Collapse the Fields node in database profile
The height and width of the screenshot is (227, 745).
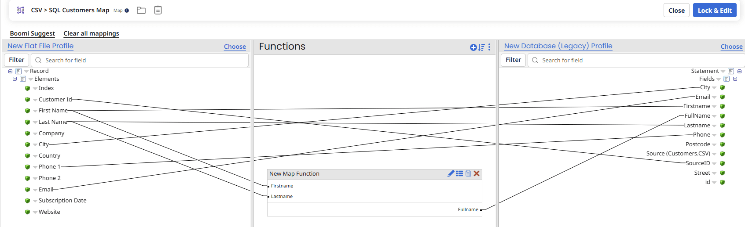point(735,79)
